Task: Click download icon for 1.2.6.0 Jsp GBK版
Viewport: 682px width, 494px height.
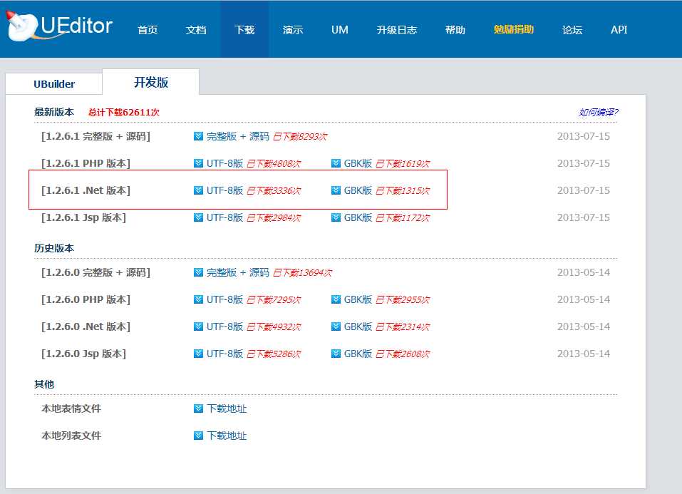Action: pos(336,354)
